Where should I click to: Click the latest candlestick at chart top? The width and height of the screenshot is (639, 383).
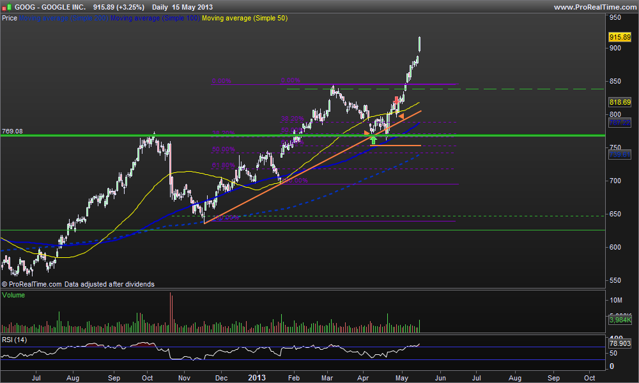coord(420,44)
